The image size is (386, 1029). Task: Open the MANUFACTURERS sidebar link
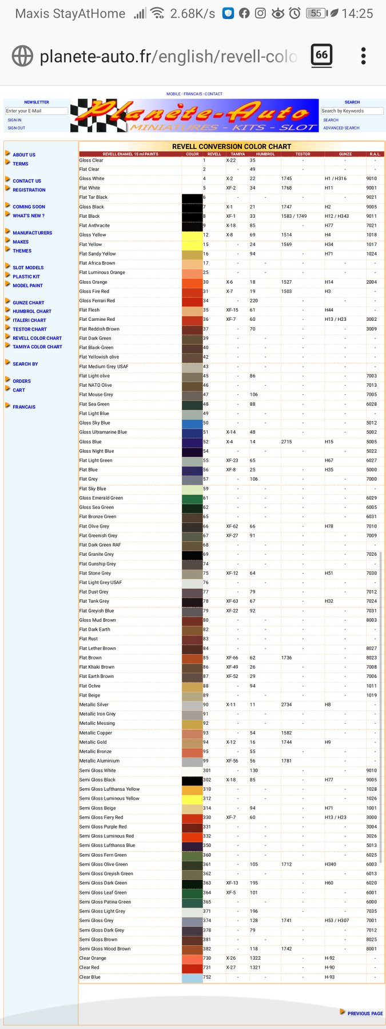point(33,233)
